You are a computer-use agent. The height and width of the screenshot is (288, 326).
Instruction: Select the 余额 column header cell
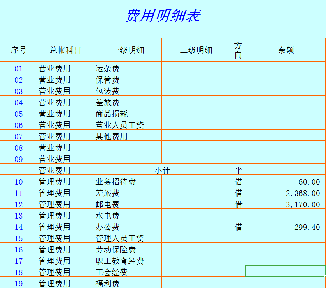pos(285,50)
